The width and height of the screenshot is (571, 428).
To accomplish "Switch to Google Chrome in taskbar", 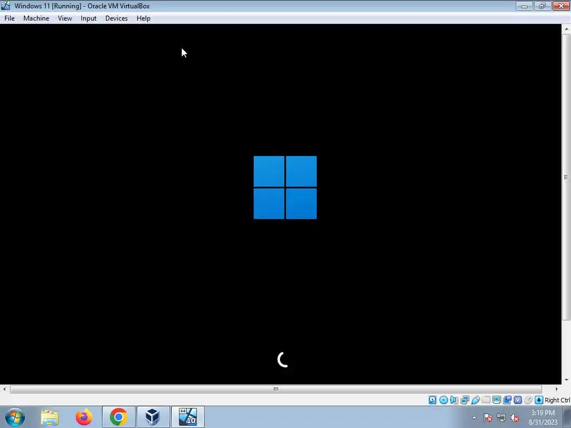I will pos(119,417).
